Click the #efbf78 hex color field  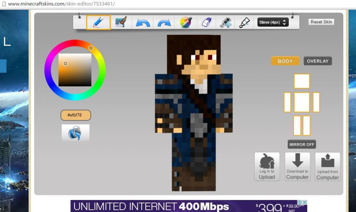75,115
